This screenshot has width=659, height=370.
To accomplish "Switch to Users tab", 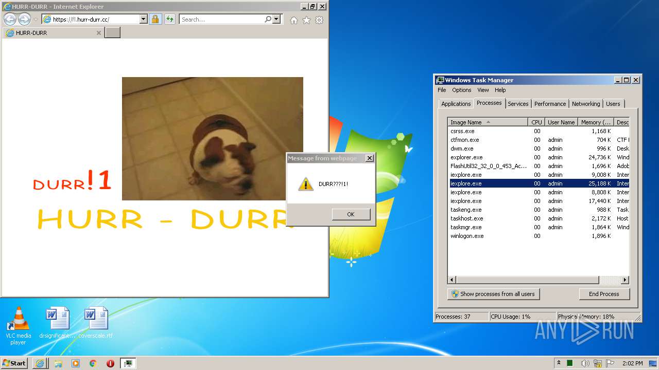I will tap(613, 104).
